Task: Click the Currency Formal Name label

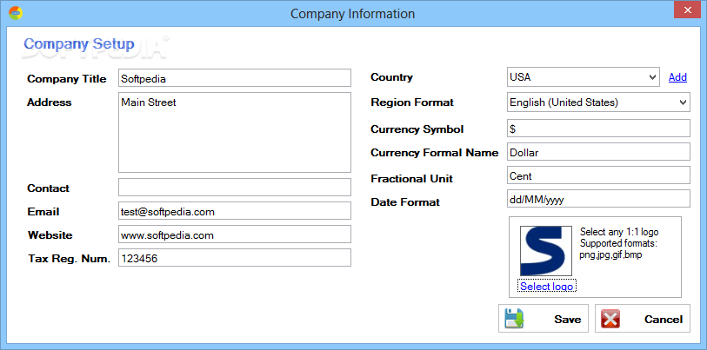Action: click(435, 153)
